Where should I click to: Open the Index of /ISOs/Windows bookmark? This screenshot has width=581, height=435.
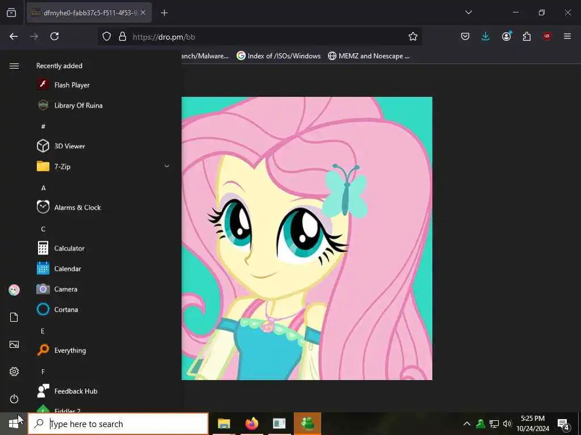click(x=279, y=56)
